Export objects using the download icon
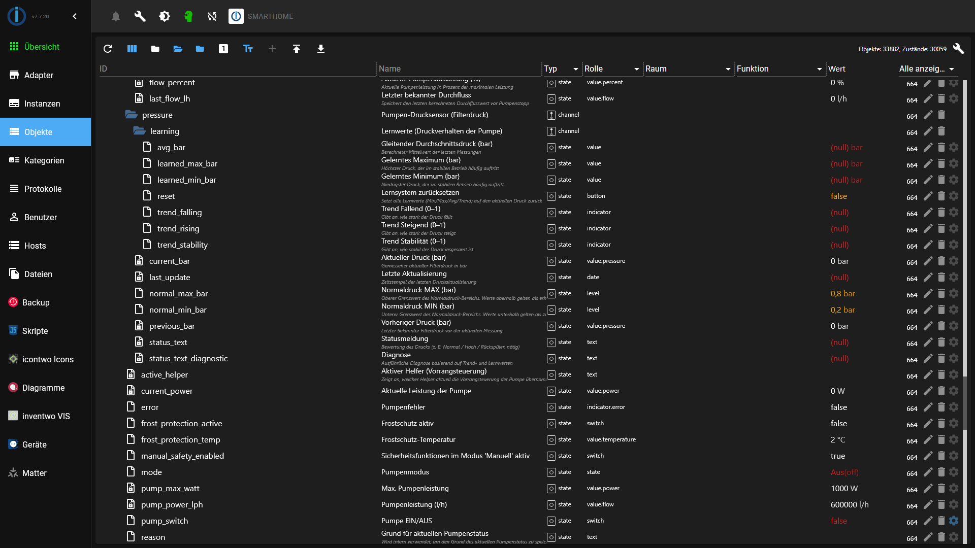 tap(320, 49)
